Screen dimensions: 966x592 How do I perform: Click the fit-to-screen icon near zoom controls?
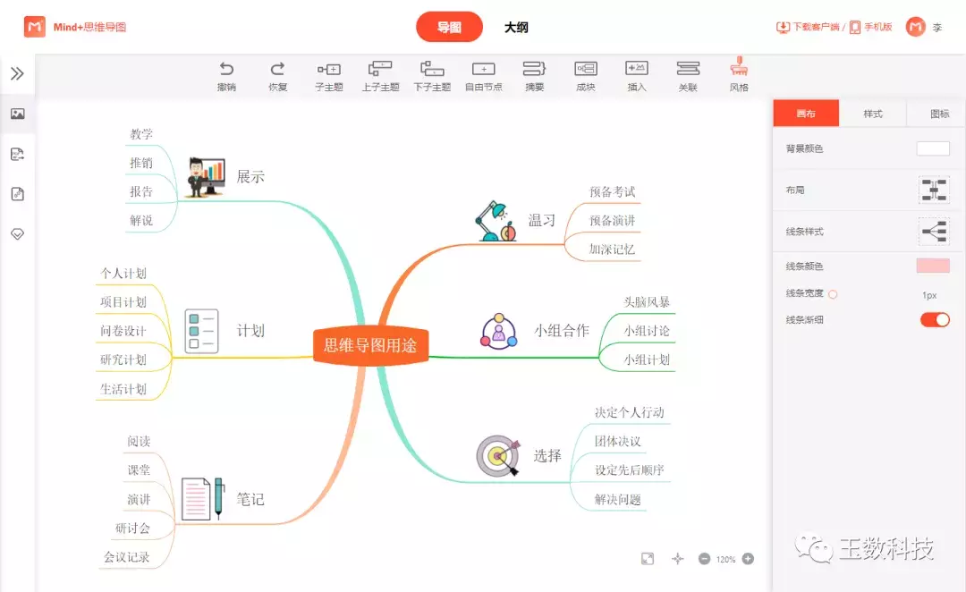click(648, 559)
